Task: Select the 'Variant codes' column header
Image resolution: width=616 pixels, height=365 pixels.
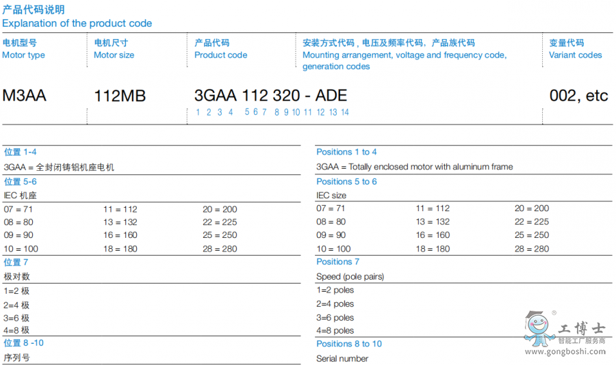Action: click(x=575, y=55)
